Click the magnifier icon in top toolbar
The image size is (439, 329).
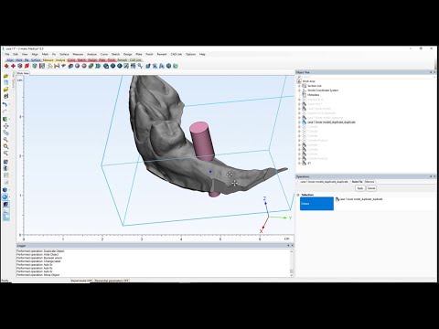[140, 66]
